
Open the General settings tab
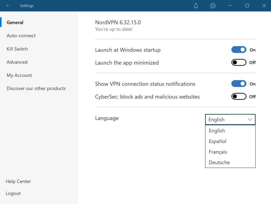[x=15, y=22]
